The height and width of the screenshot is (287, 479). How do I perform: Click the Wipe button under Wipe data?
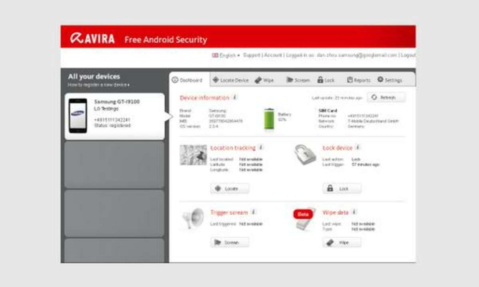[x=342, y=242]
